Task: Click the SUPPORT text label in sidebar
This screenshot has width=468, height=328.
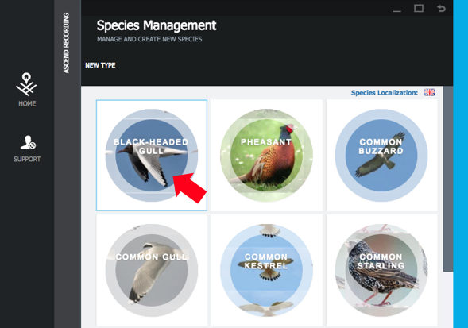Action: point(27,159)
